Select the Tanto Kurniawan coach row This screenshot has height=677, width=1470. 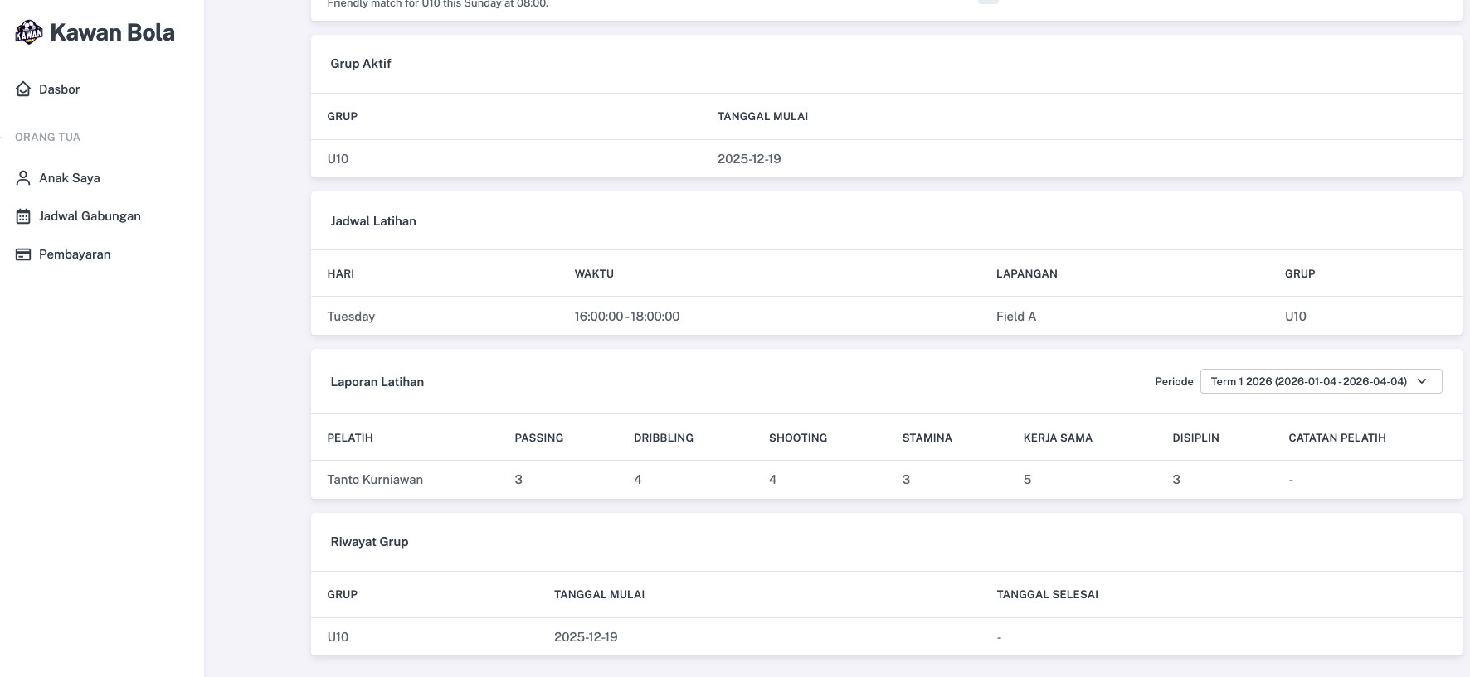coord(375,480)
